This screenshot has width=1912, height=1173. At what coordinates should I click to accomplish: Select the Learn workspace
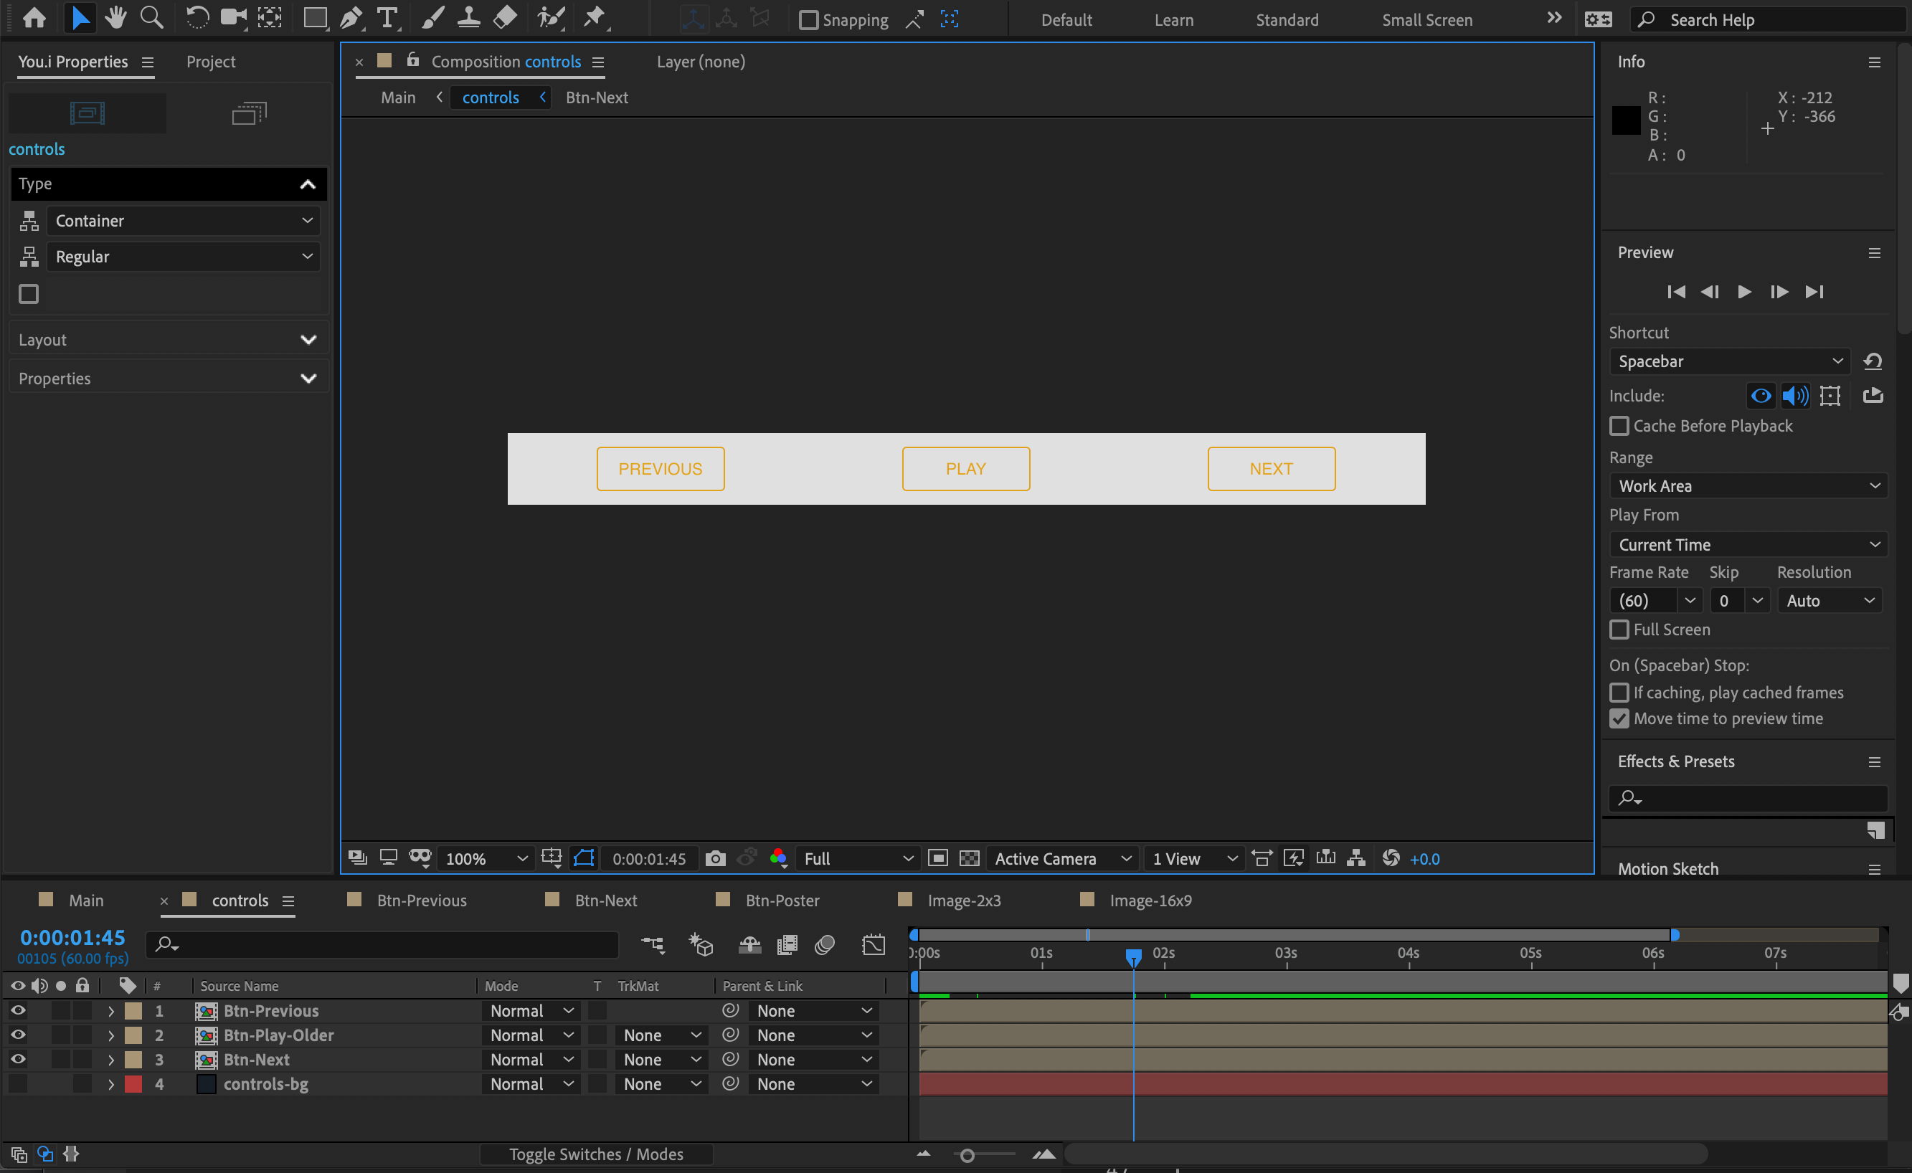pos(1173,20)
